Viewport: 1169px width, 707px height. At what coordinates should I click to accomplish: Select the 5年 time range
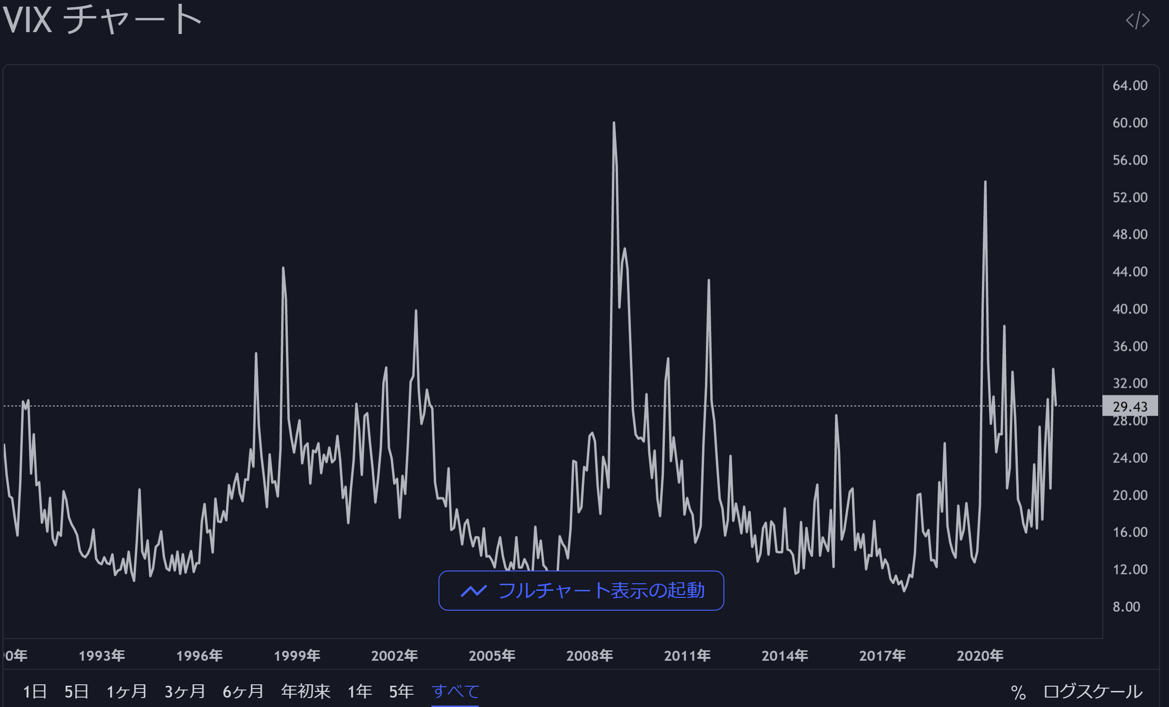(401, 691)
